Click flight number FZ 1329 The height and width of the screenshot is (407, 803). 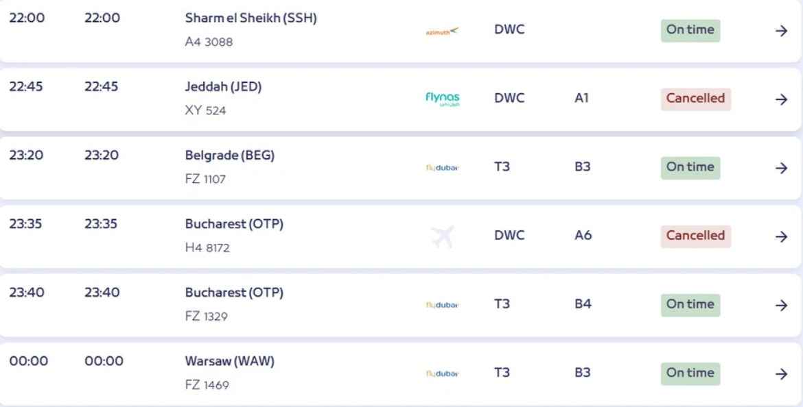pos(206,317)
